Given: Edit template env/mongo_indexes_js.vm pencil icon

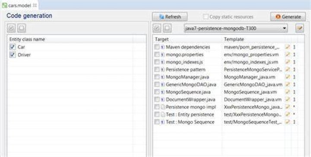Looking at the screenshot, I should pyautogui.click(x=287, y=62).
